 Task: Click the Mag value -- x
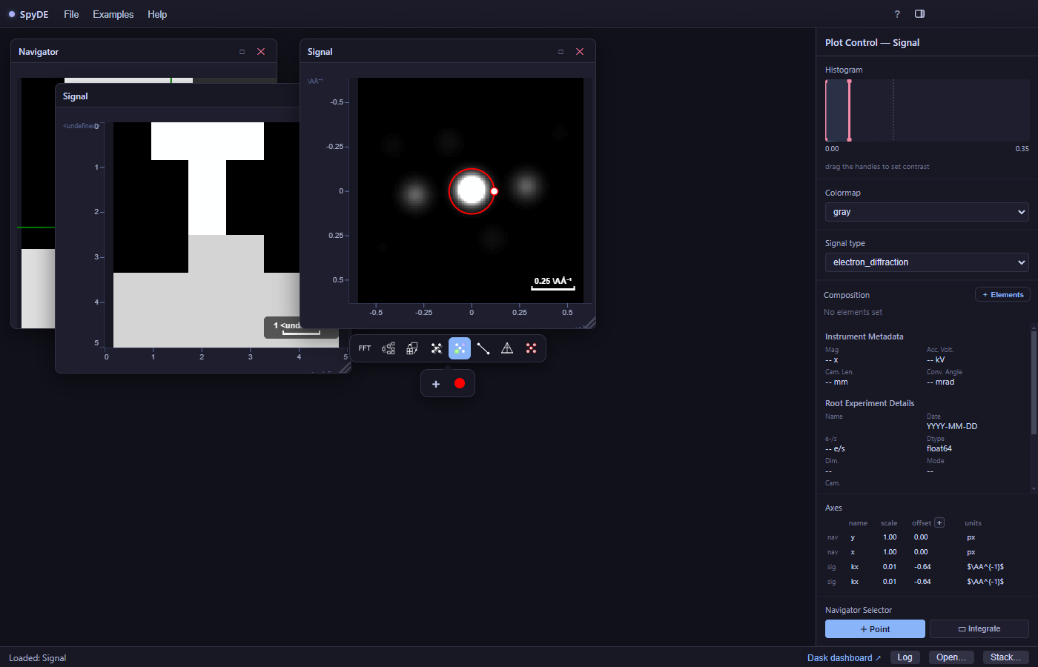(x=831, y=359)
